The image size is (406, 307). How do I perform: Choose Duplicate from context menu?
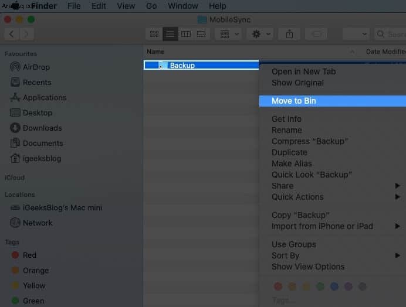click(289, 152)
